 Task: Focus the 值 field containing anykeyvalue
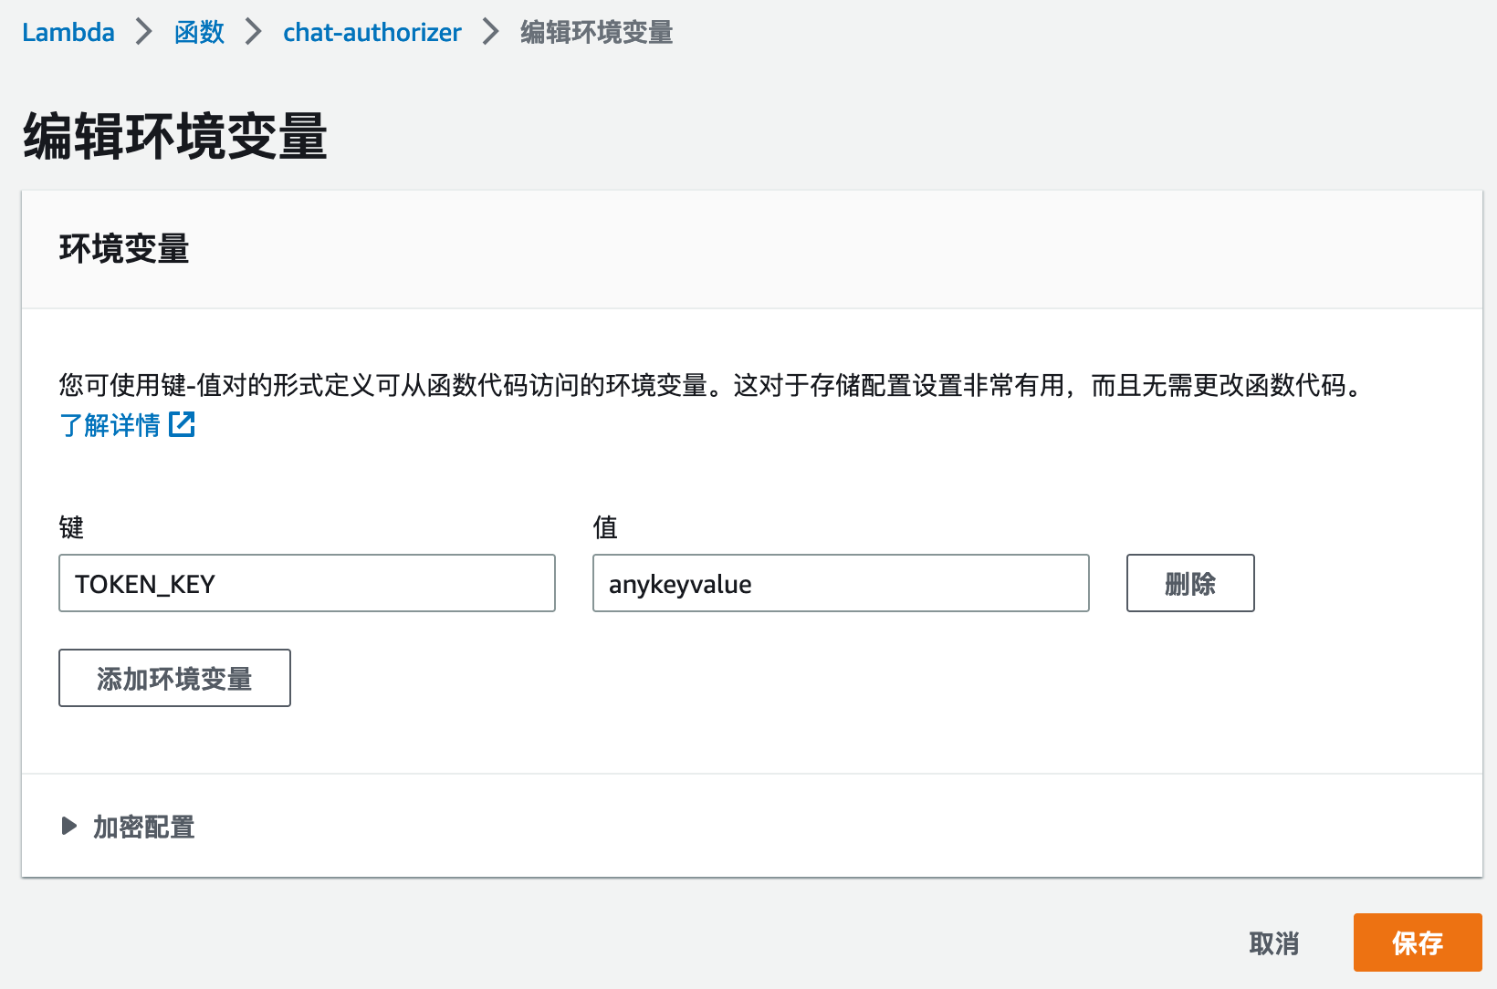click(x=841, y=583)
